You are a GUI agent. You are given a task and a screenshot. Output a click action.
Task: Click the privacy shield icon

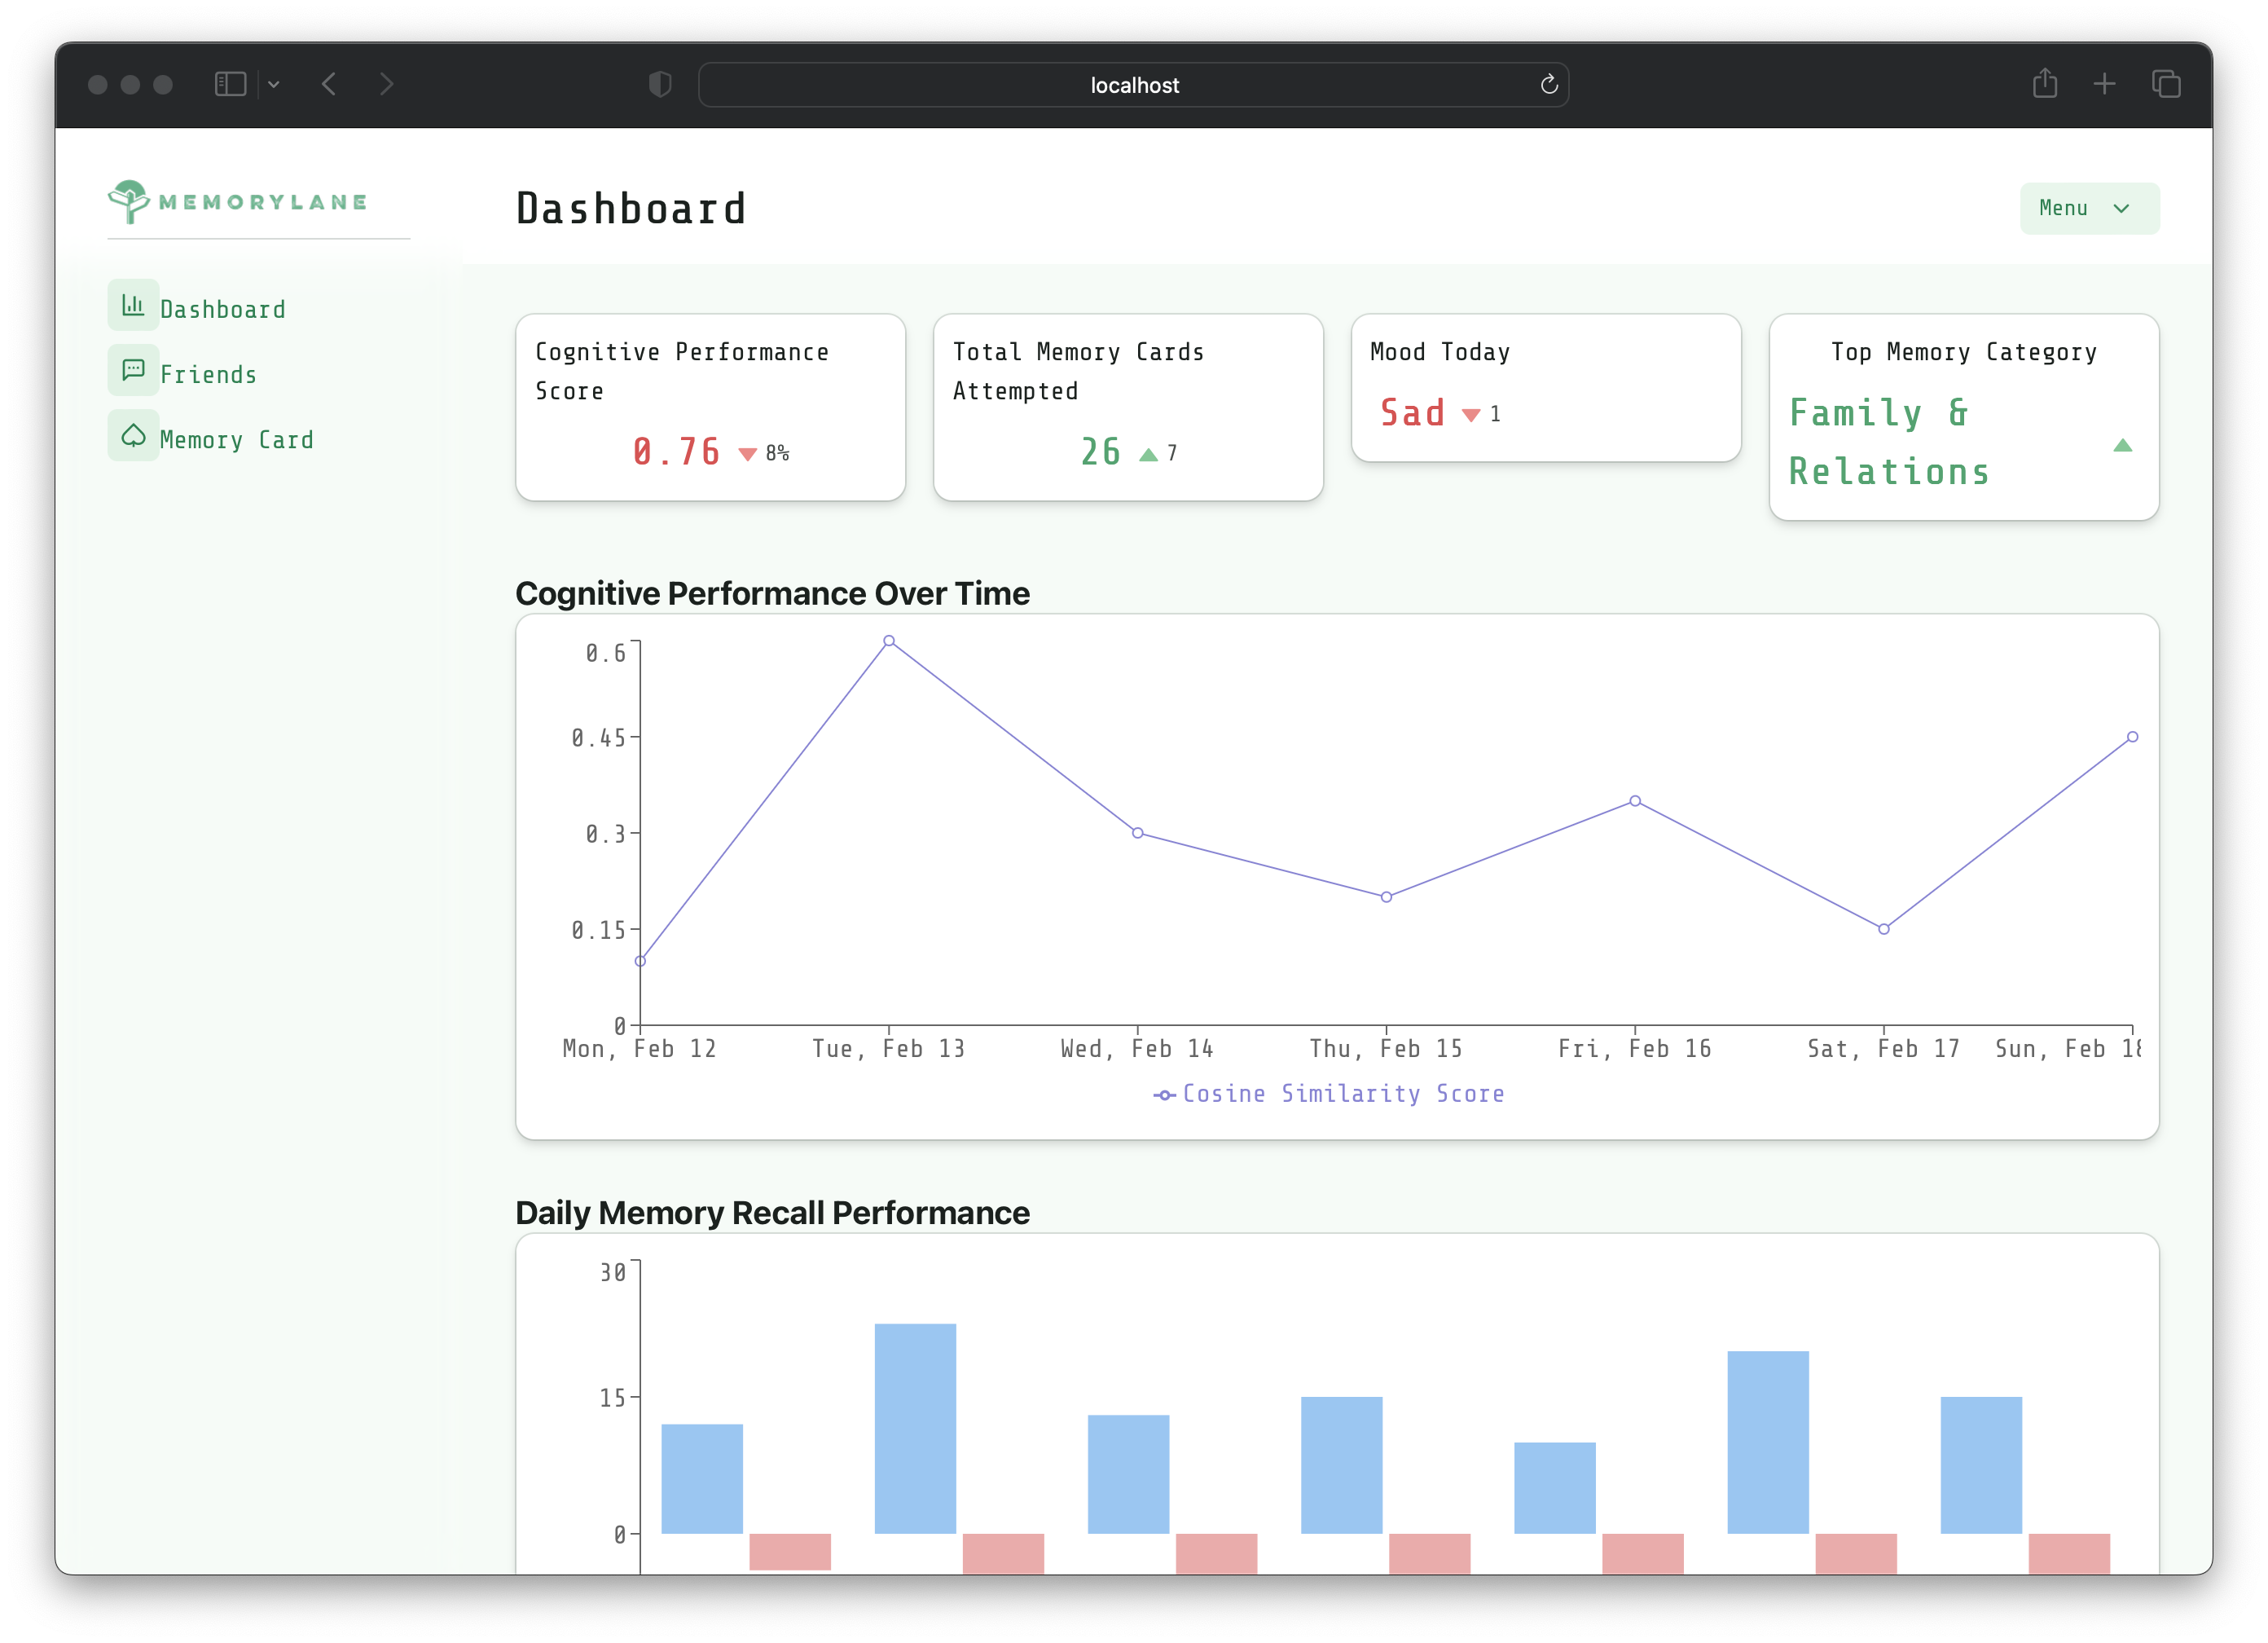(660, 84)
